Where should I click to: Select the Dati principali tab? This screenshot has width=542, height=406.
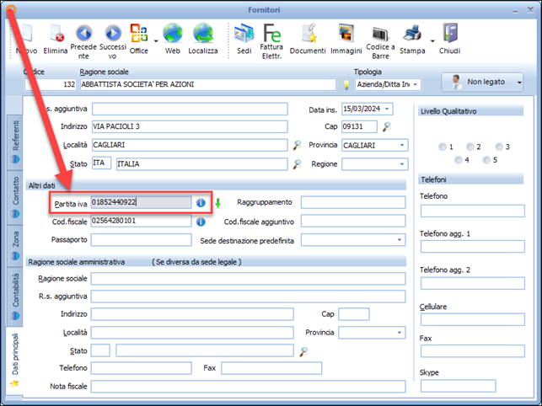click(x=14, y=360)
